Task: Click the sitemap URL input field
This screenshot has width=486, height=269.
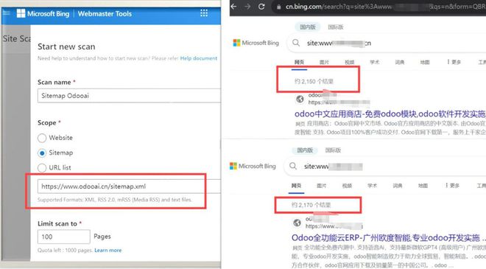Action: (x=129, y=186)
